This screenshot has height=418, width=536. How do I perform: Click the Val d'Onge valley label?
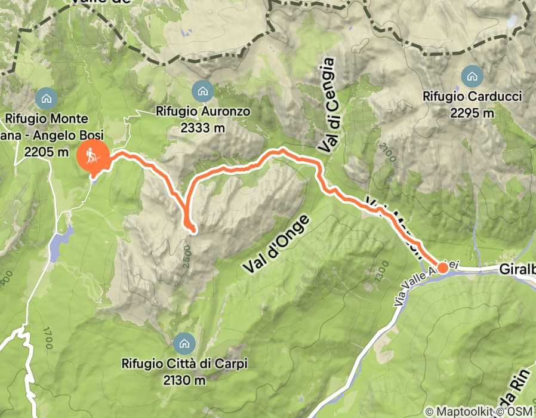tap(277, 243)
